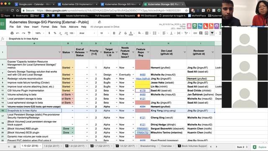Switch to the Brainstorming sheet tab
The height and width of the screenshot is (151, 268).
pyautogui.click(x=148, y=146)
